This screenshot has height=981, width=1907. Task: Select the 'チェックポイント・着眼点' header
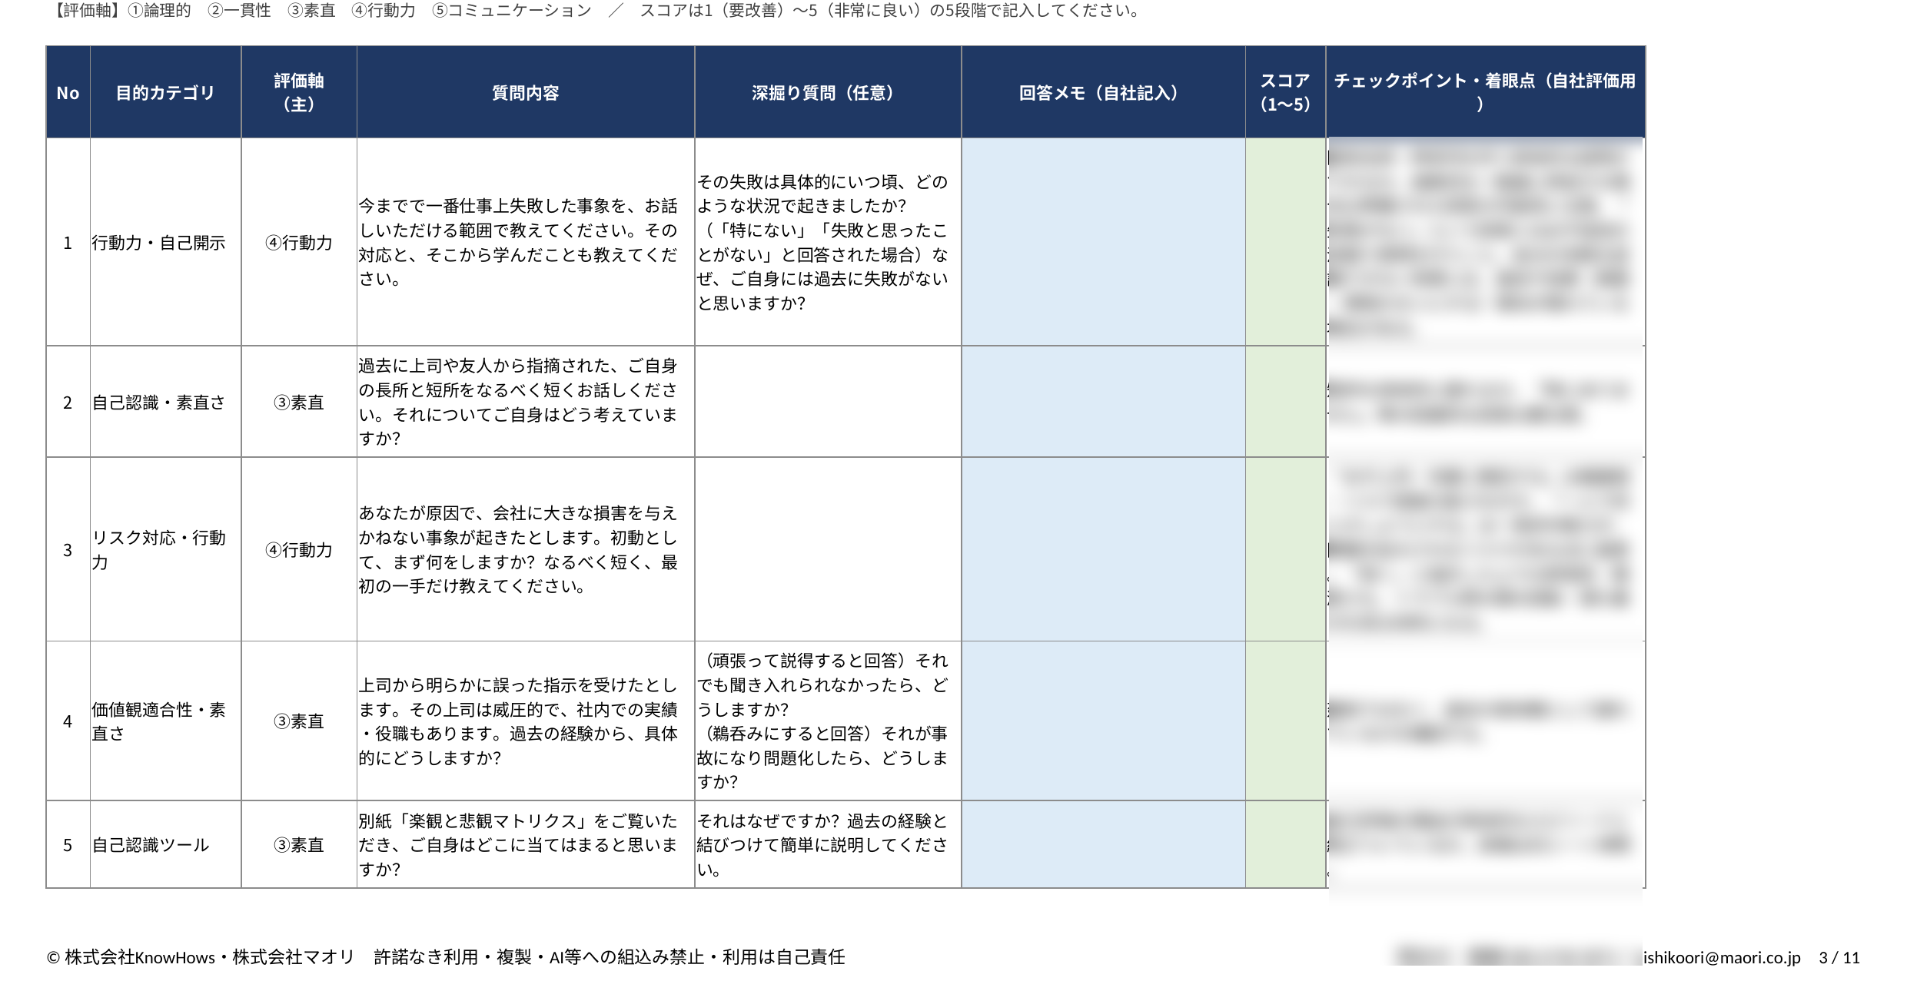coord(1485,92)
